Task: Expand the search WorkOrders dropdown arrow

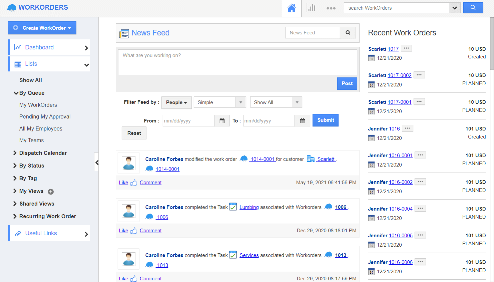Action: point(455,8)
